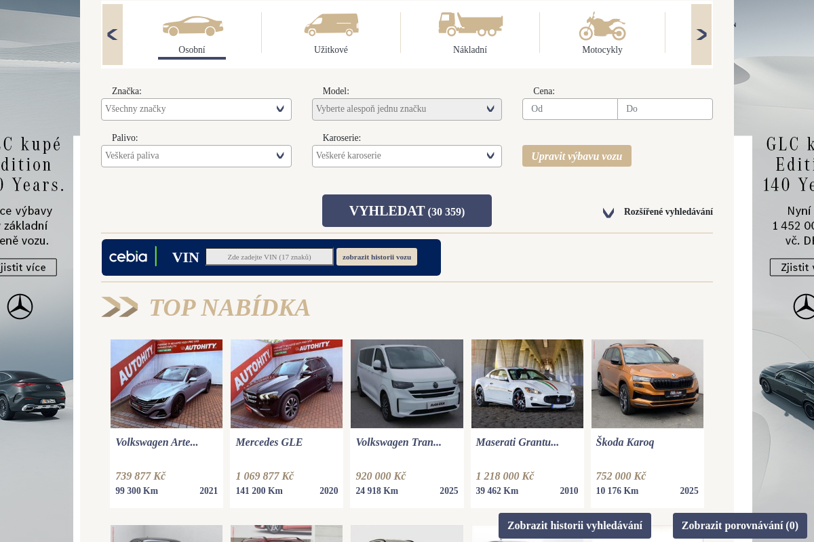
Task: Open the Užitkové tab
Action: (331, 50)
